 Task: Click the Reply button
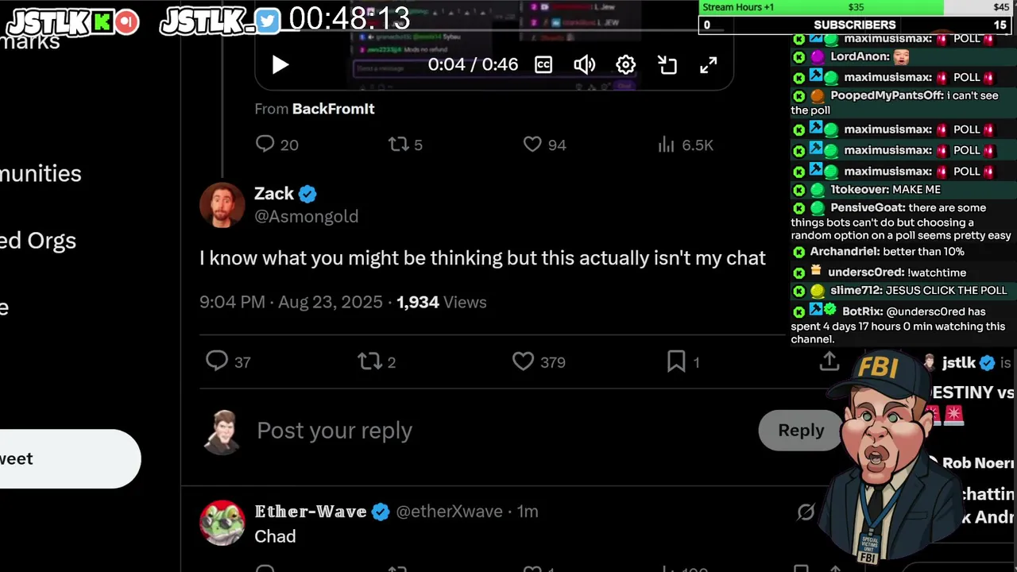point(801,430)
